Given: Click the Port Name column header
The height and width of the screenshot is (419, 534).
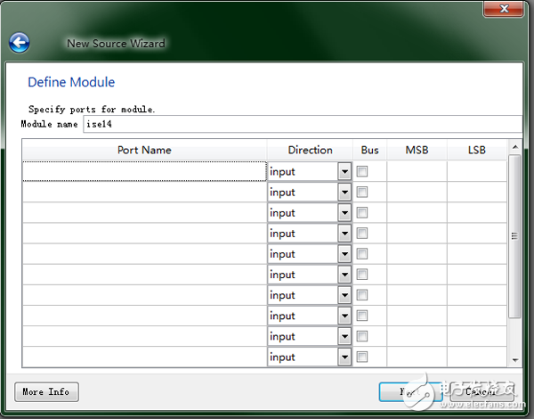Looking at the screenshot, I should pos(144,150).
